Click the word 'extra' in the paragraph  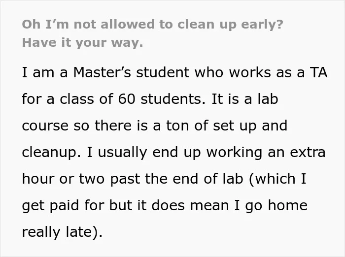click(308, 152)
